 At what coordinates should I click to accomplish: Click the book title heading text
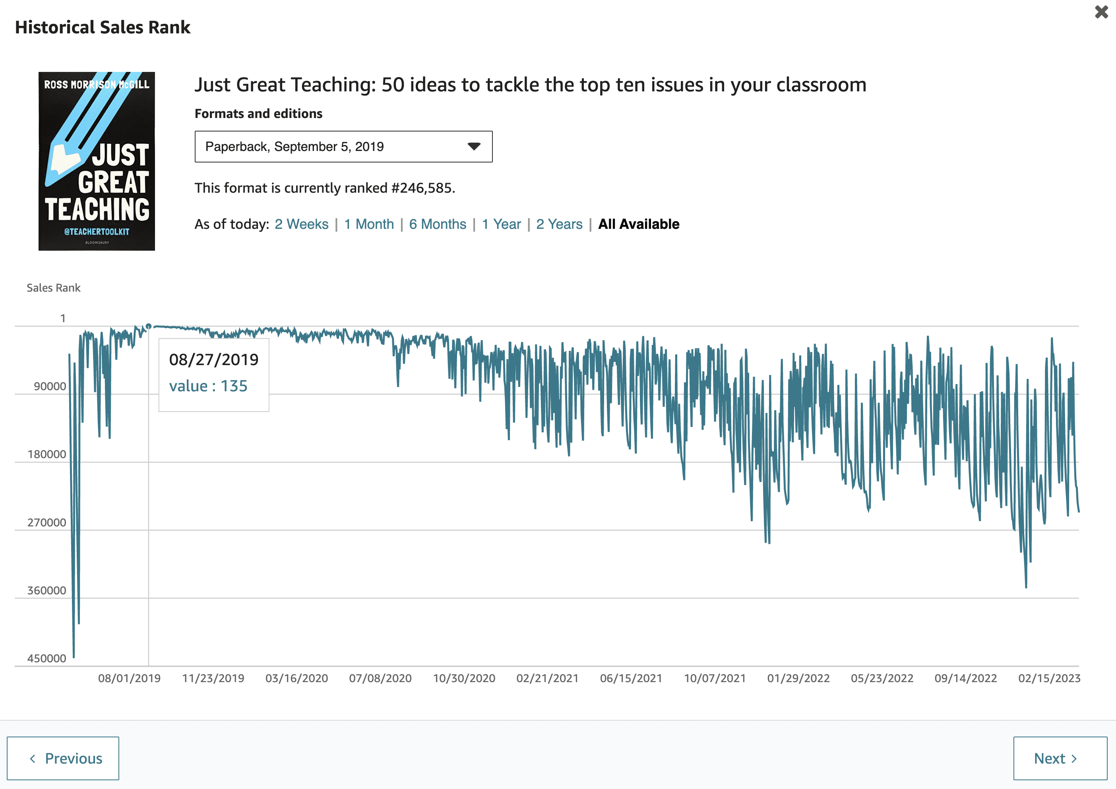point(530,85)
